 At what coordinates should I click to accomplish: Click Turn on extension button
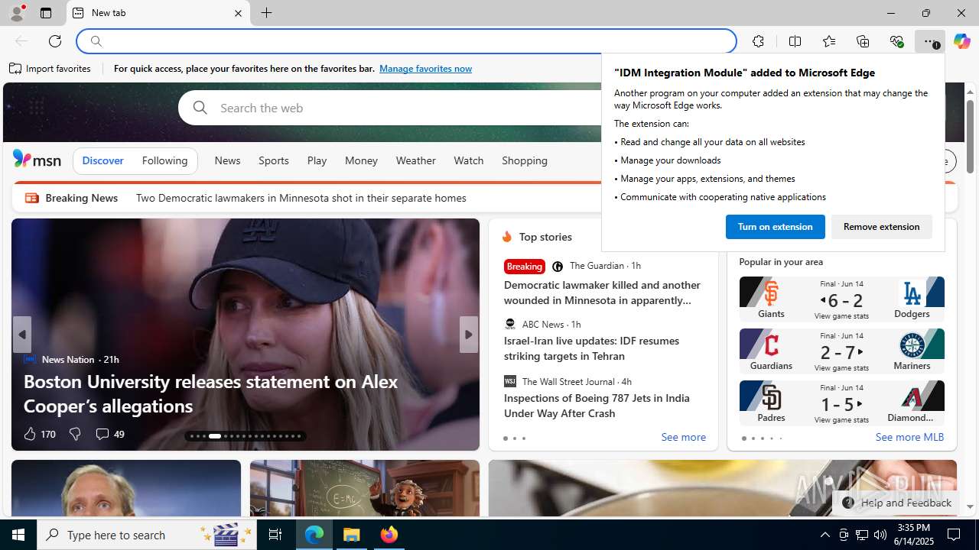point(775,227)
